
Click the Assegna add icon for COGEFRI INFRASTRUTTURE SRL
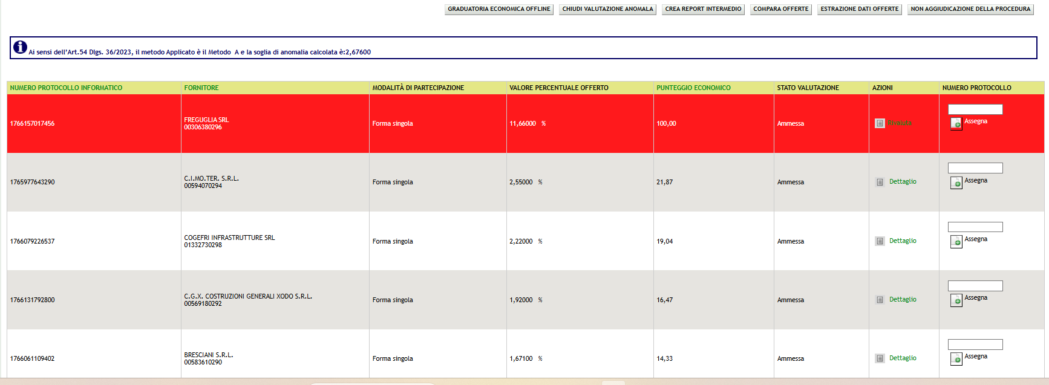point(956,242)
